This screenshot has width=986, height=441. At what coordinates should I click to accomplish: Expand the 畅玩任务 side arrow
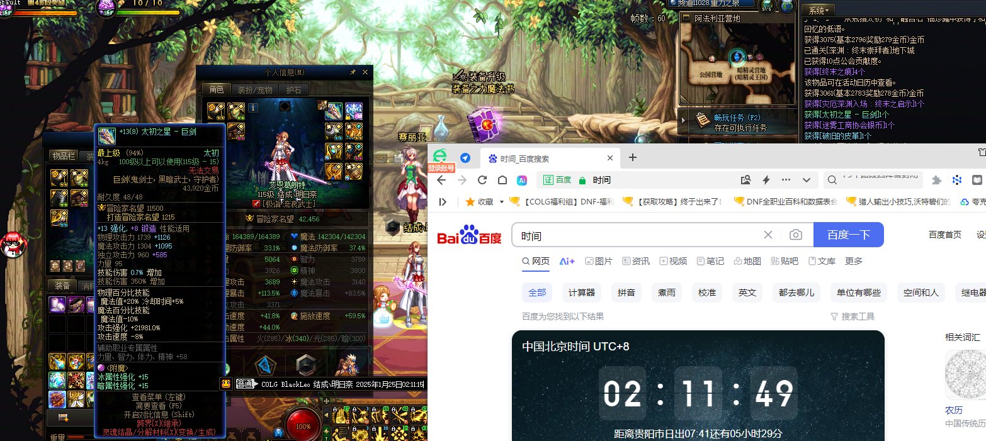click(x=684, y=119)
